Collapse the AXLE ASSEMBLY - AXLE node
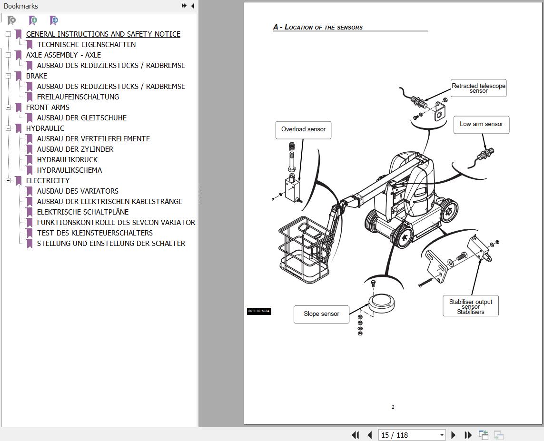The width and height of the screenshot is (544, 441). [x=8, y=55]
